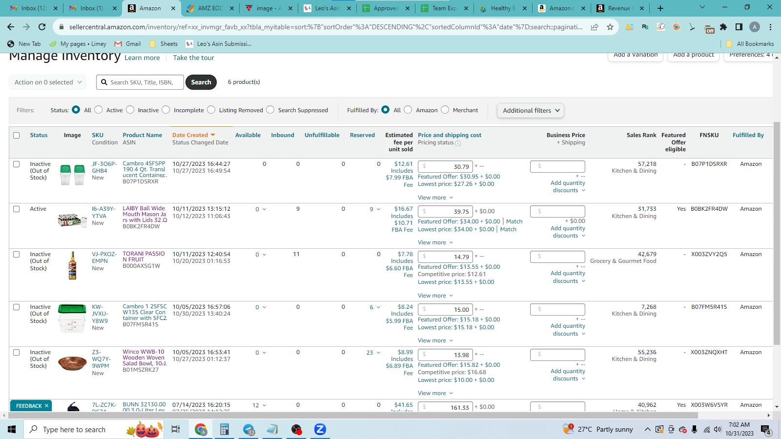Screen dimensions: 781x439
Task: Open Chrome three-dot menu
Action: pyautogui.click(x=770, y=27)
